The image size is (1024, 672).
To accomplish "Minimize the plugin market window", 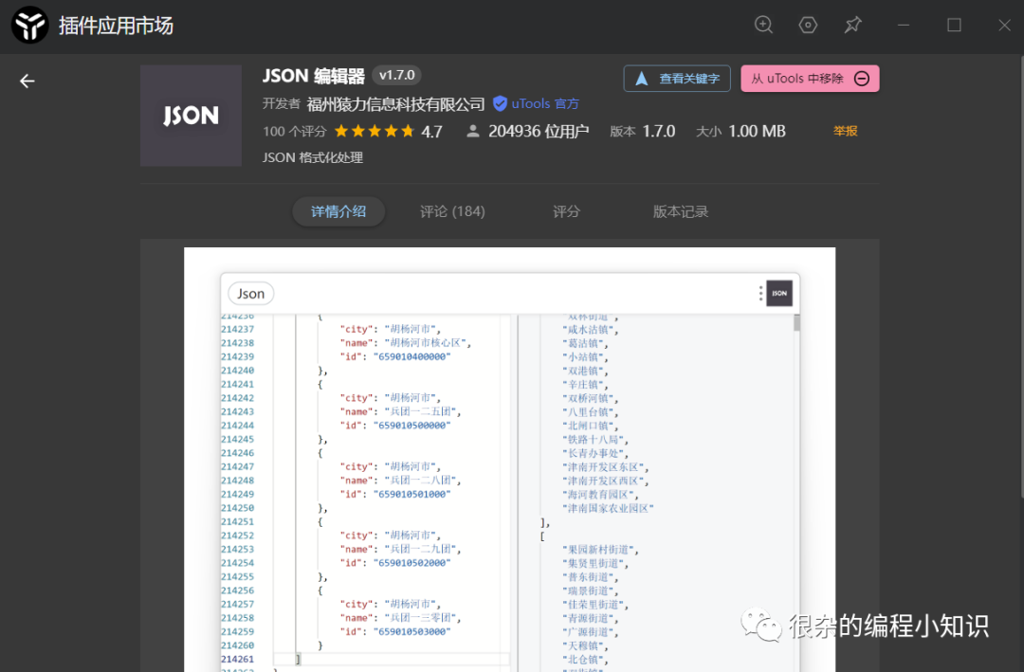I will pyautogui.click(x=904, y=25).
